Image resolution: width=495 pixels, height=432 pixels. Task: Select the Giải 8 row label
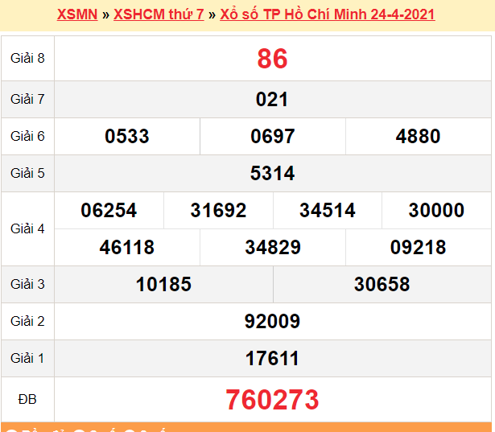click(x=27, y=58)
